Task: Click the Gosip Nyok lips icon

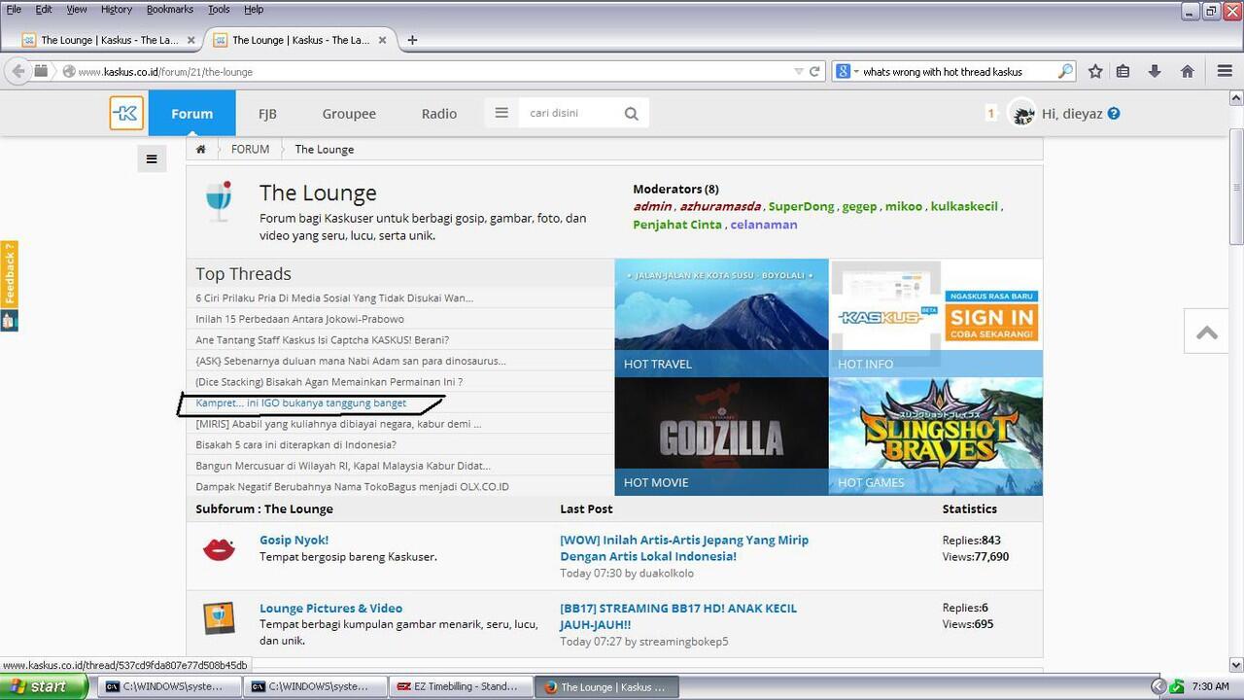Action: (219, 548)
